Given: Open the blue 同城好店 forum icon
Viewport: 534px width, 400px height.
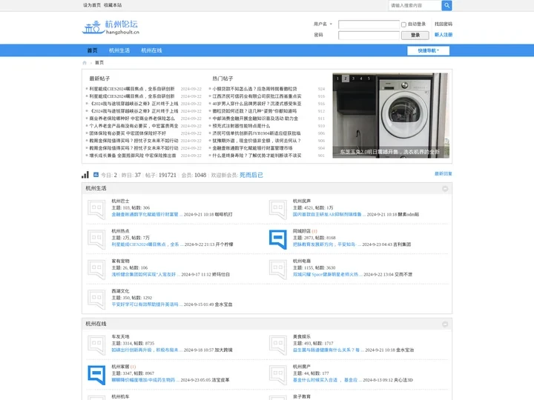Looking at the screenshot, I should [277, 239].
